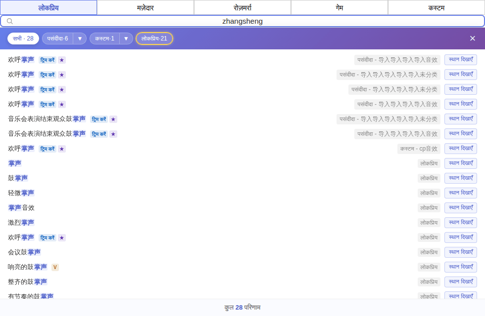Toggle the लोकप्रिय·21 filter chip
Image resolution: width=485 pixels, height=316 pixels.
click(x=154, y=39)
